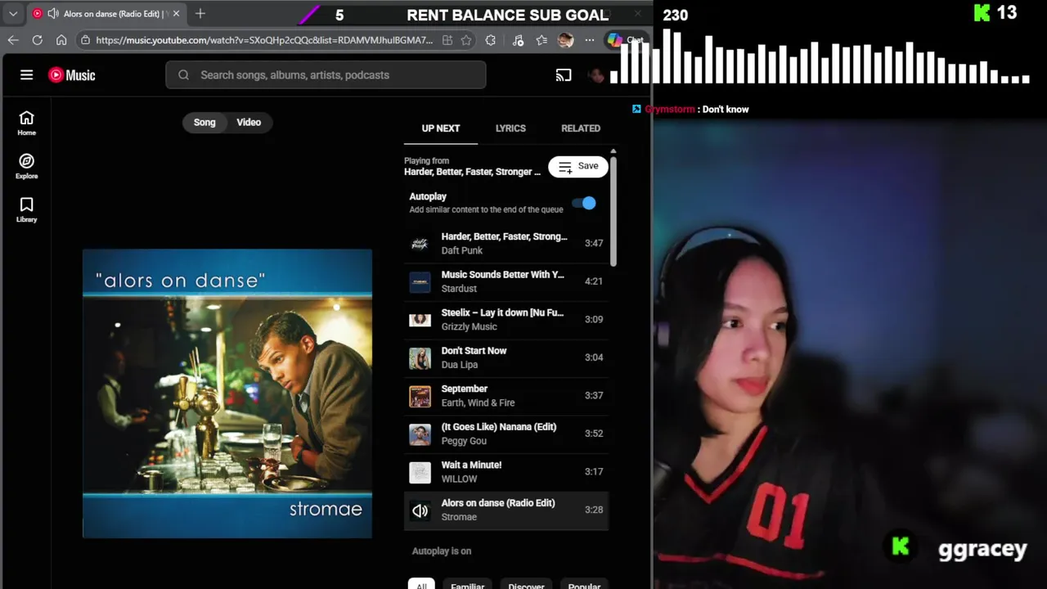The width and height of the screenshot is (1047, 589).
Task: Play Music Sounds Better With You from the queue
Action: pos(506,281)
